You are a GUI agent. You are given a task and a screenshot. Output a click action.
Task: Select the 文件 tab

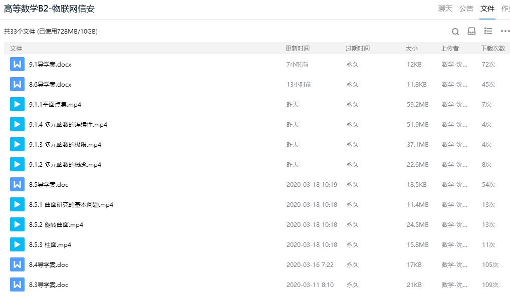[487, 9]
